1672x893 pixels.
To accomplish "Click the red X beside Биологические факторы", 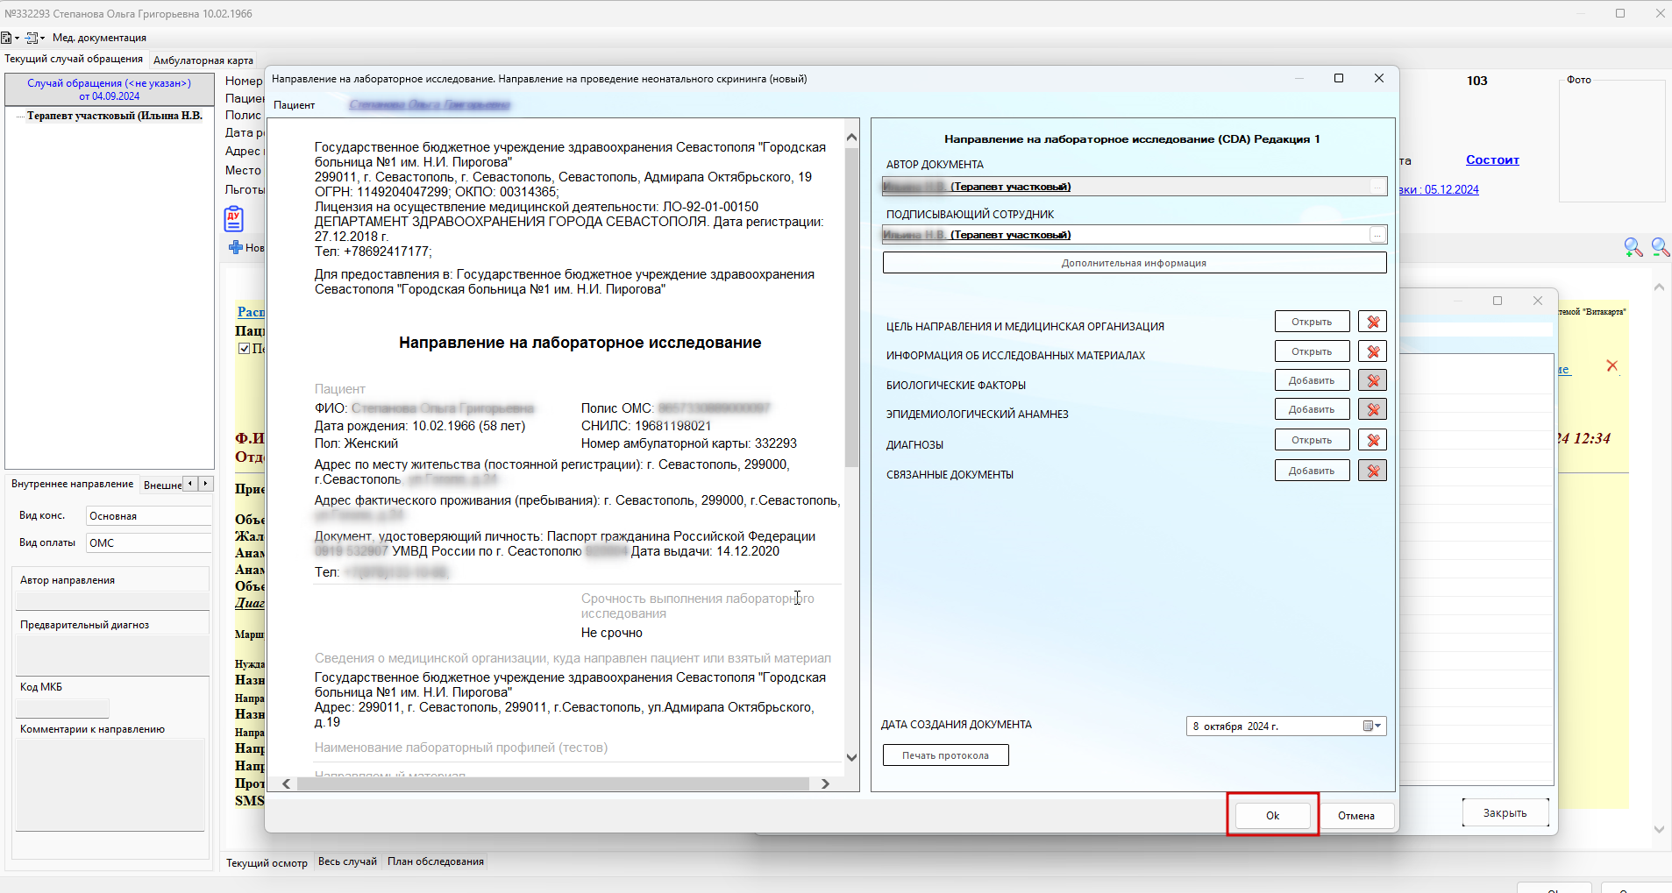I will [1372, 380].
